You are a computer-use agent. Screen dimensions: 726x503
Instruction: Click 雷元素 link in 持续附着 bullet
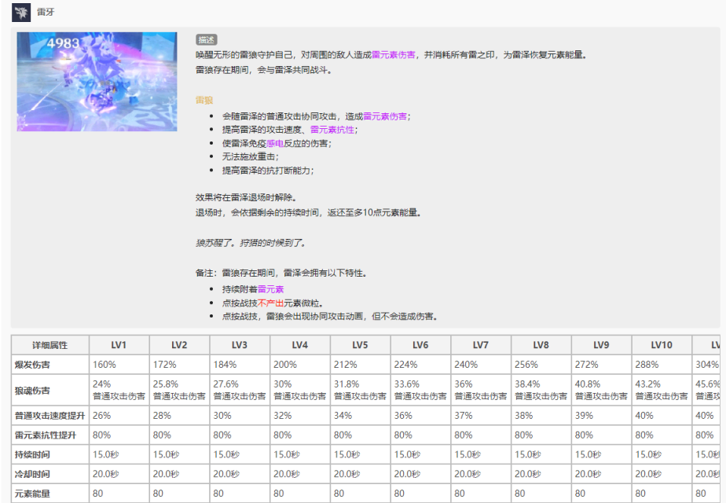tap(270, 289)
